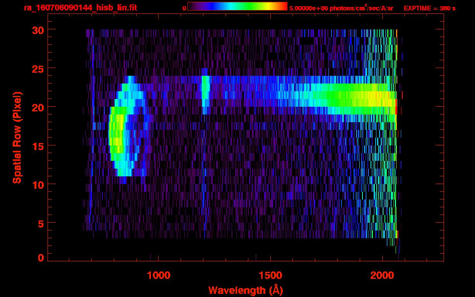
Task: Click the 1500 wavelength tick label
Action: point(270,275)
